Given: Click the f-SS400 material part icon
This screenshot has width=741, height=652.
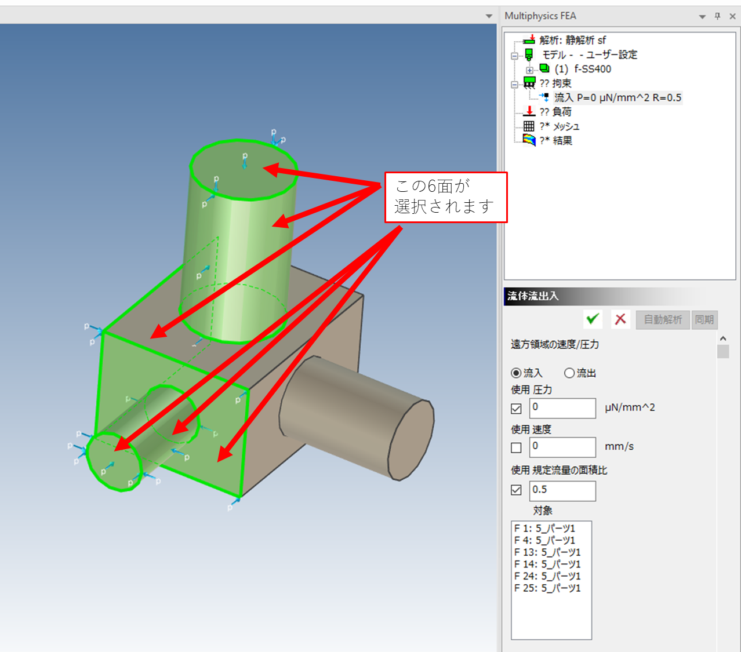Looking at the screenshot, I should pyautogui.click(x=544, y=69).
